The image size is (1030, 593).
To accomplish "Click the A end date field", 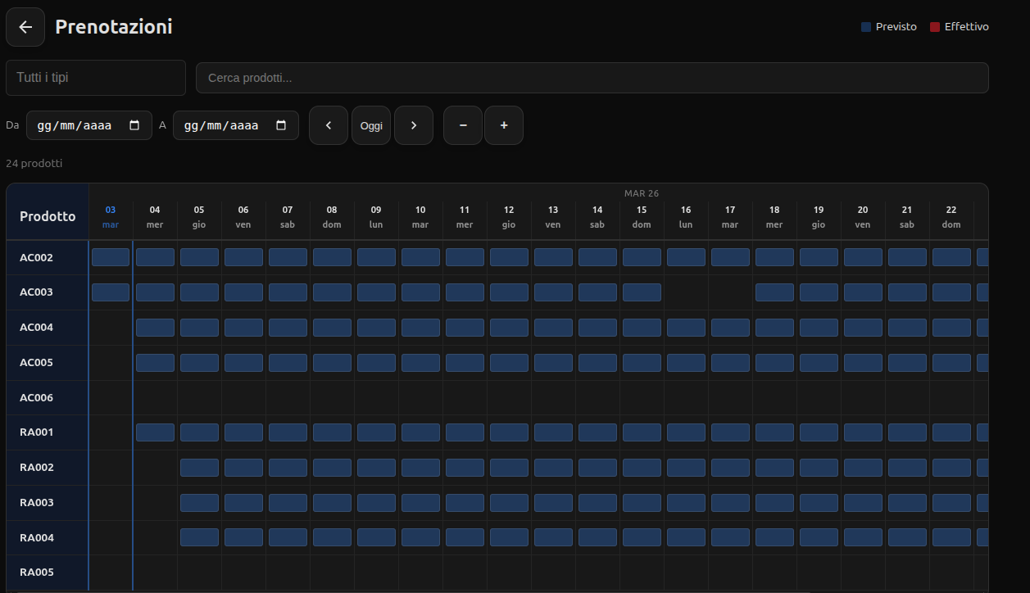I will tap(236, 125).
